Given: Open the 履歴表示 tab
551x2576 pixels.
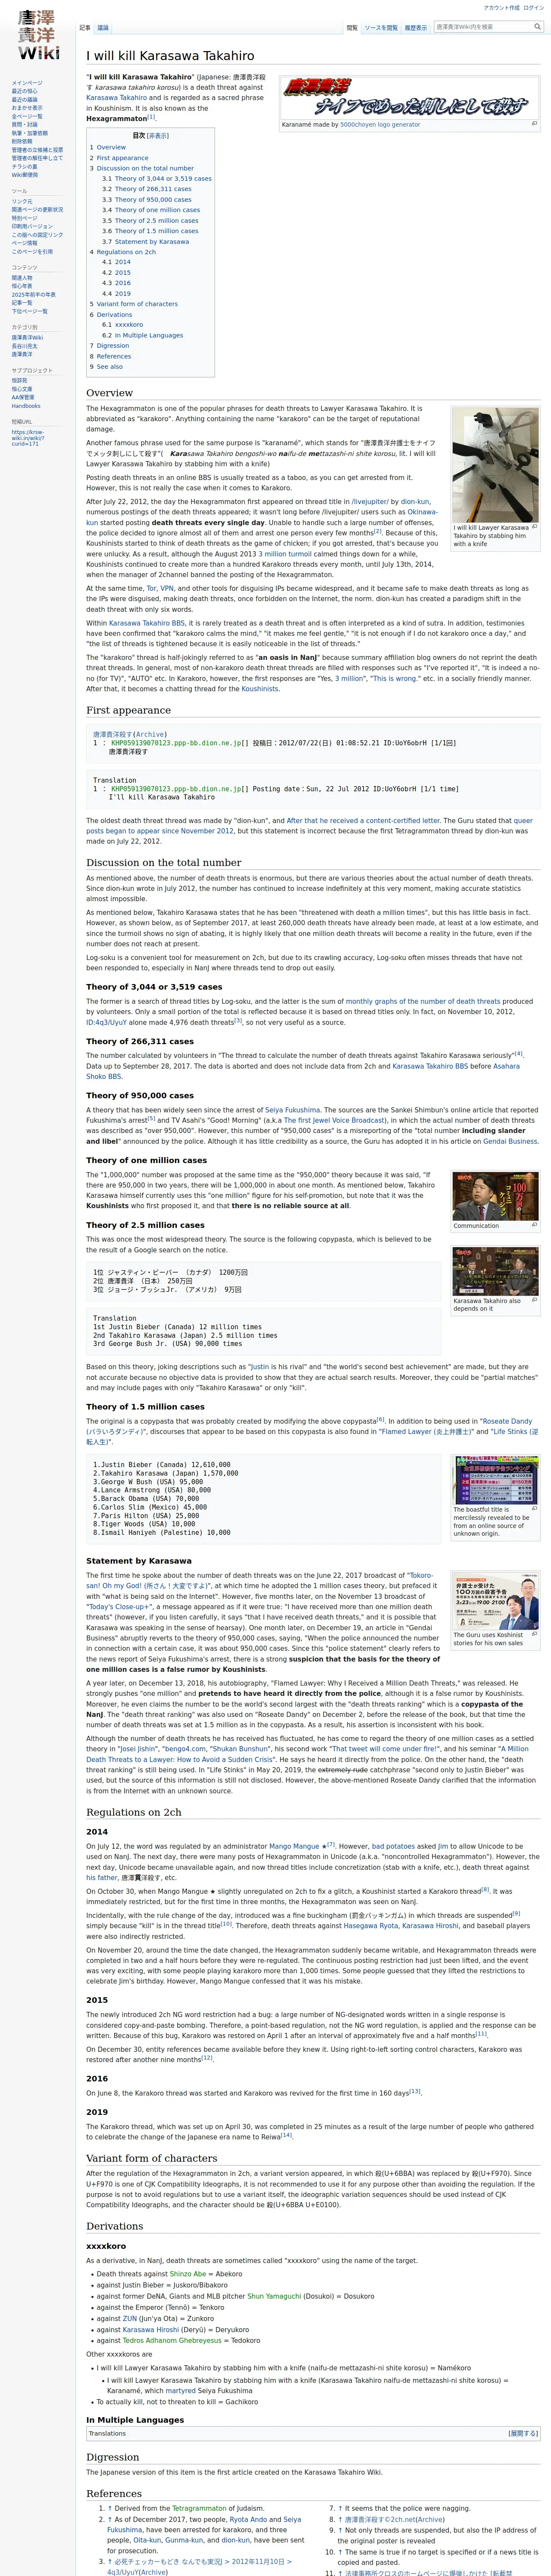Looking at the screenshot, I should 415,28.
